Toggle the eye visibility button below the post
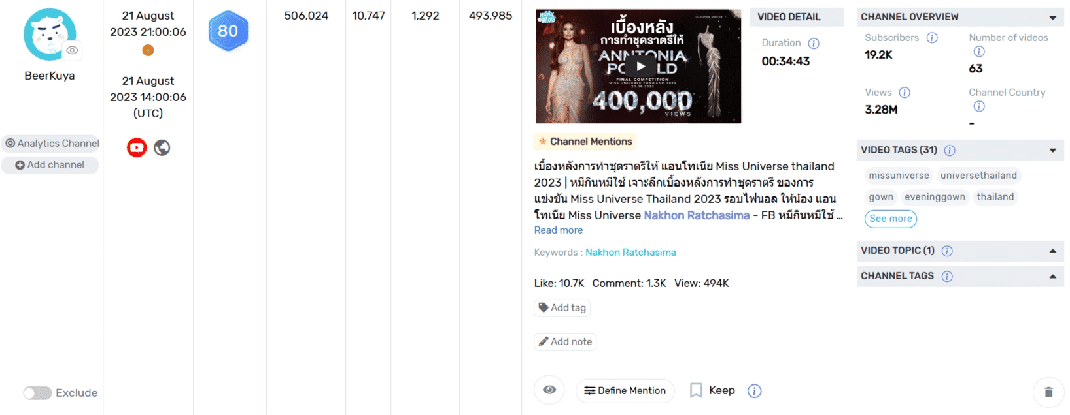 pyautogui.click(x=549, y=390)
